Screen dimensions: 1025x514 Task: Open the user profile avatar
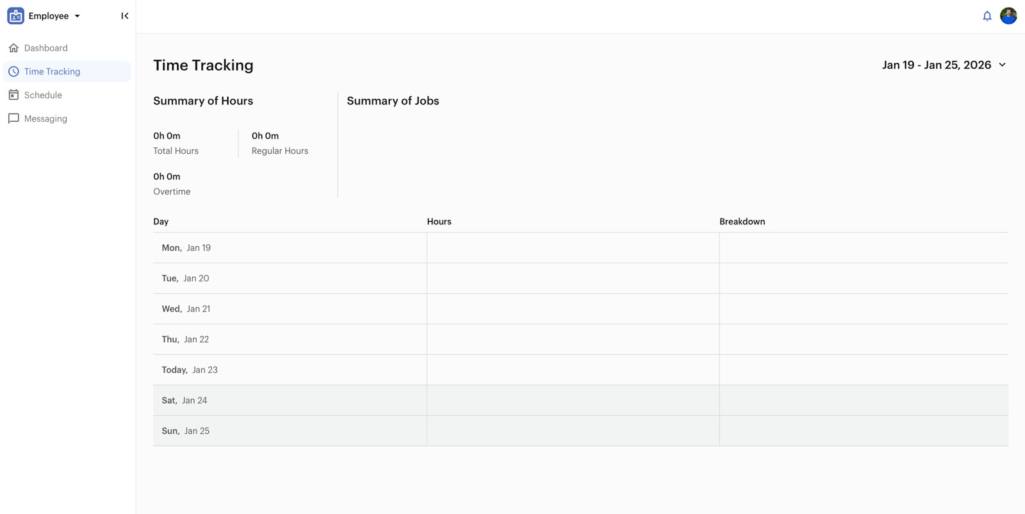[1008, 16]
